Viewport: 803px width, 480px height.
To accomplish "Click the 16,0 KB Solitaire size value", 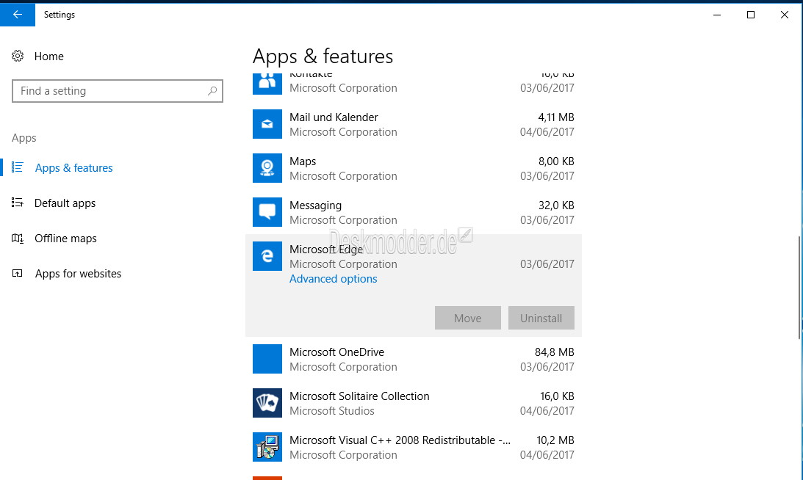I will [557, 396].
